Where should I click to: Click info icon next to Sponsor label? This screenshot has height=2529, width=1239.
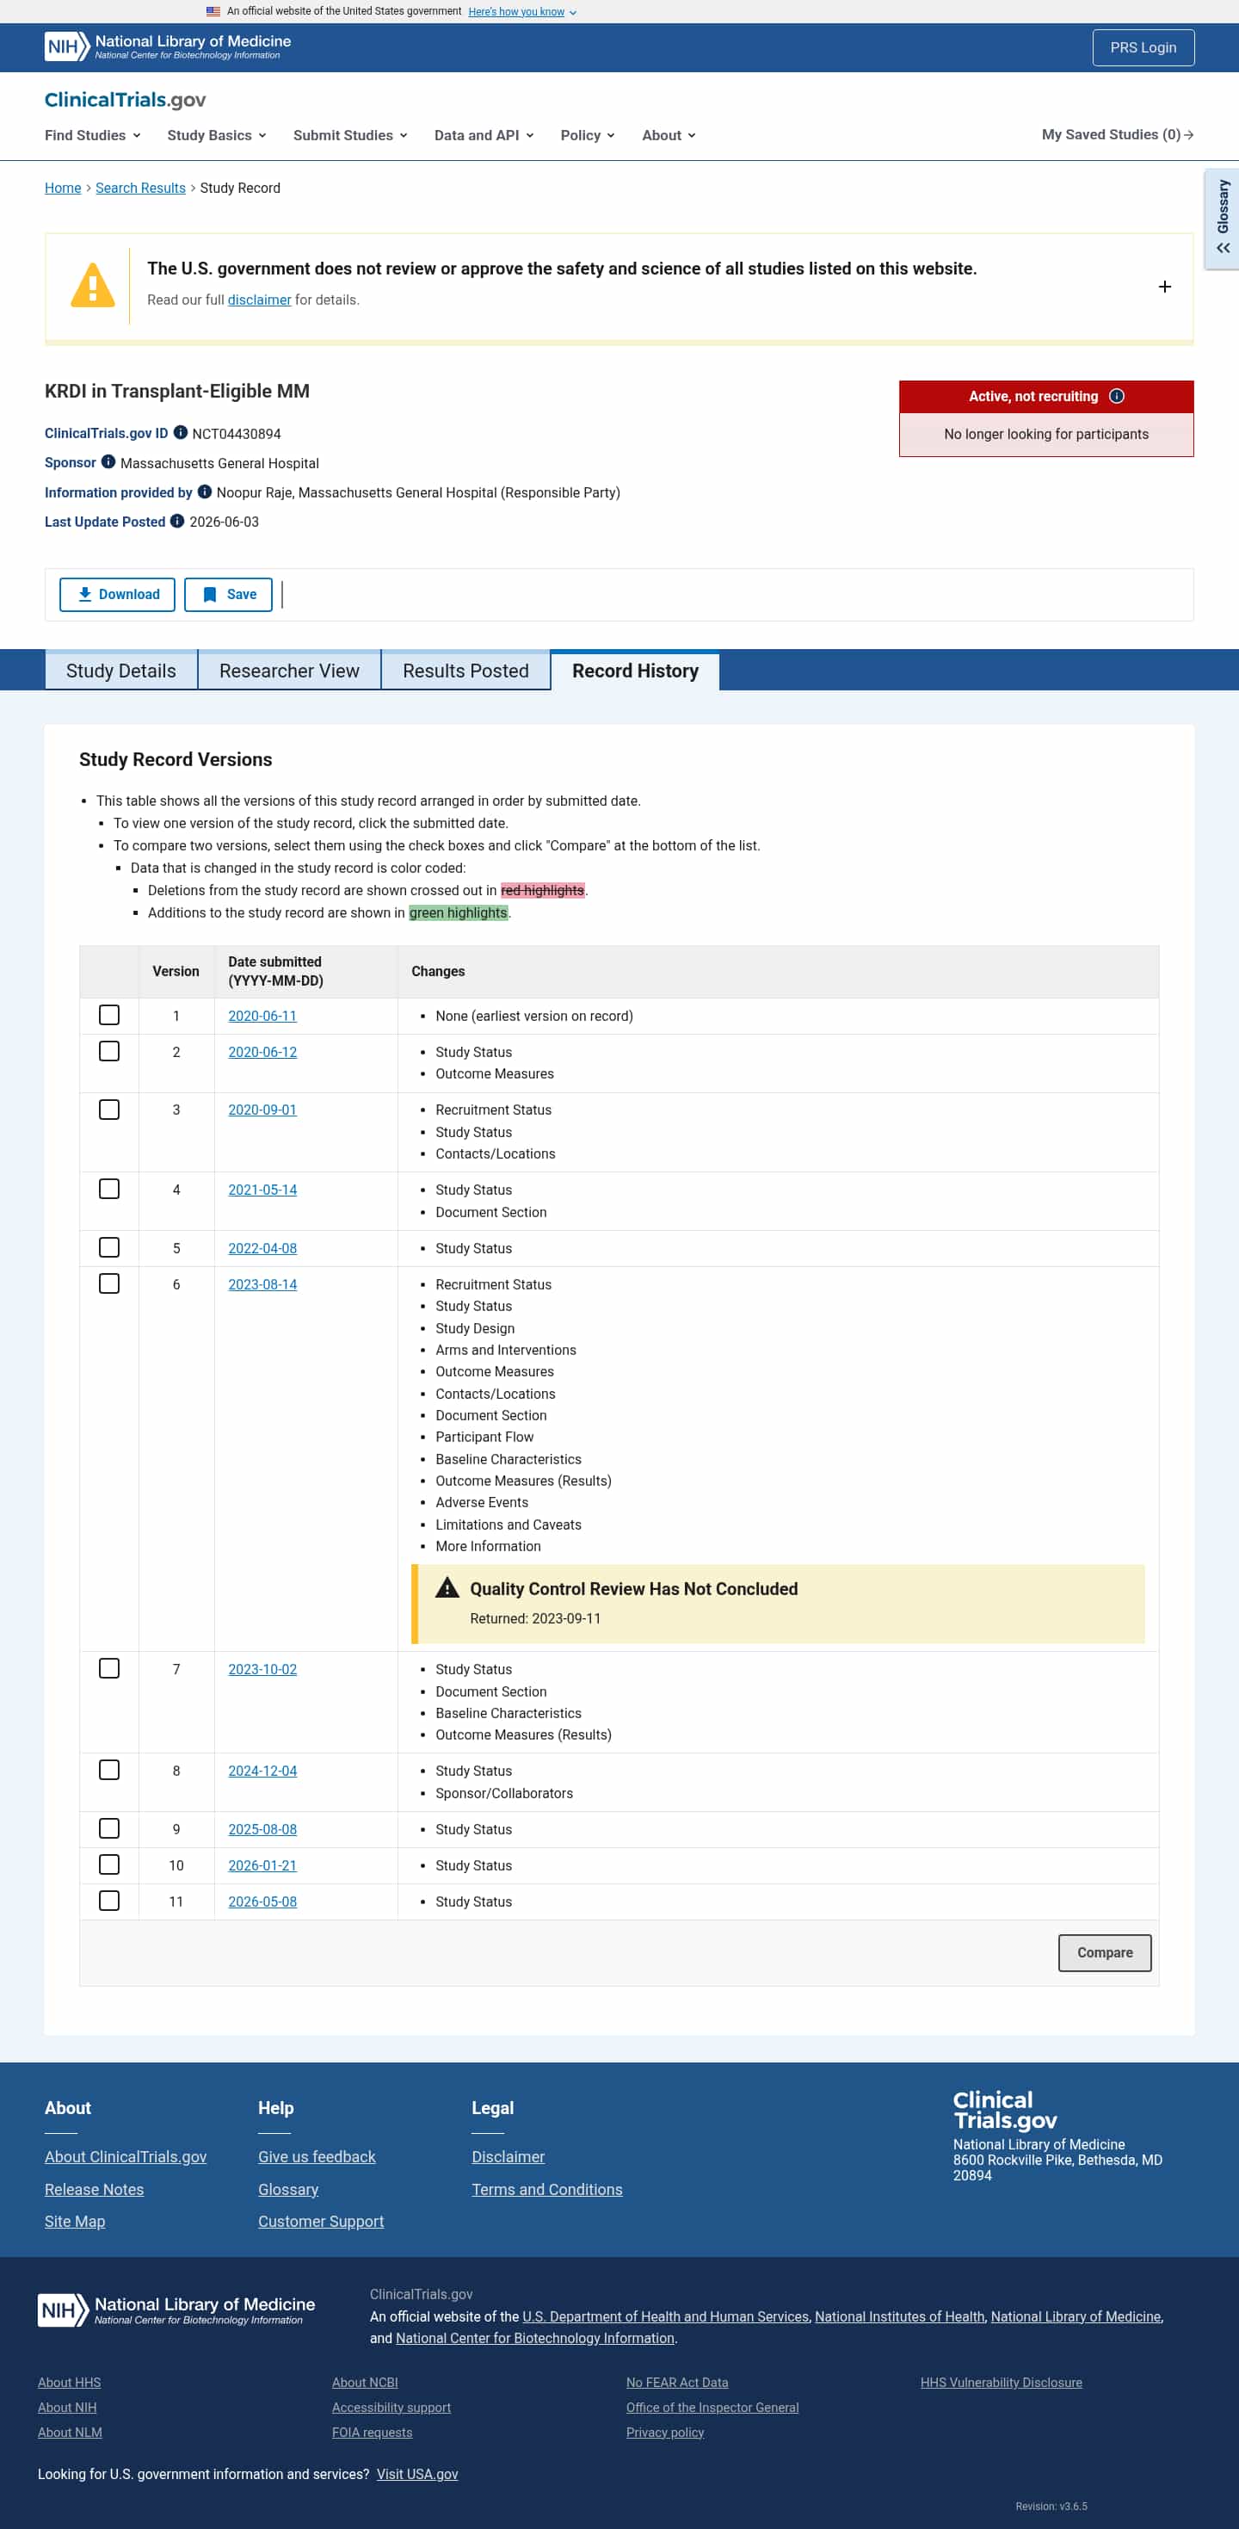[x=109, y=462]
